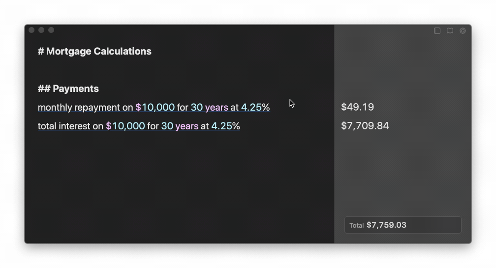The height and width of the screenshot is (268, 496).
Task: Place the cursor in the Payments subheading
Action: (68, 89)
